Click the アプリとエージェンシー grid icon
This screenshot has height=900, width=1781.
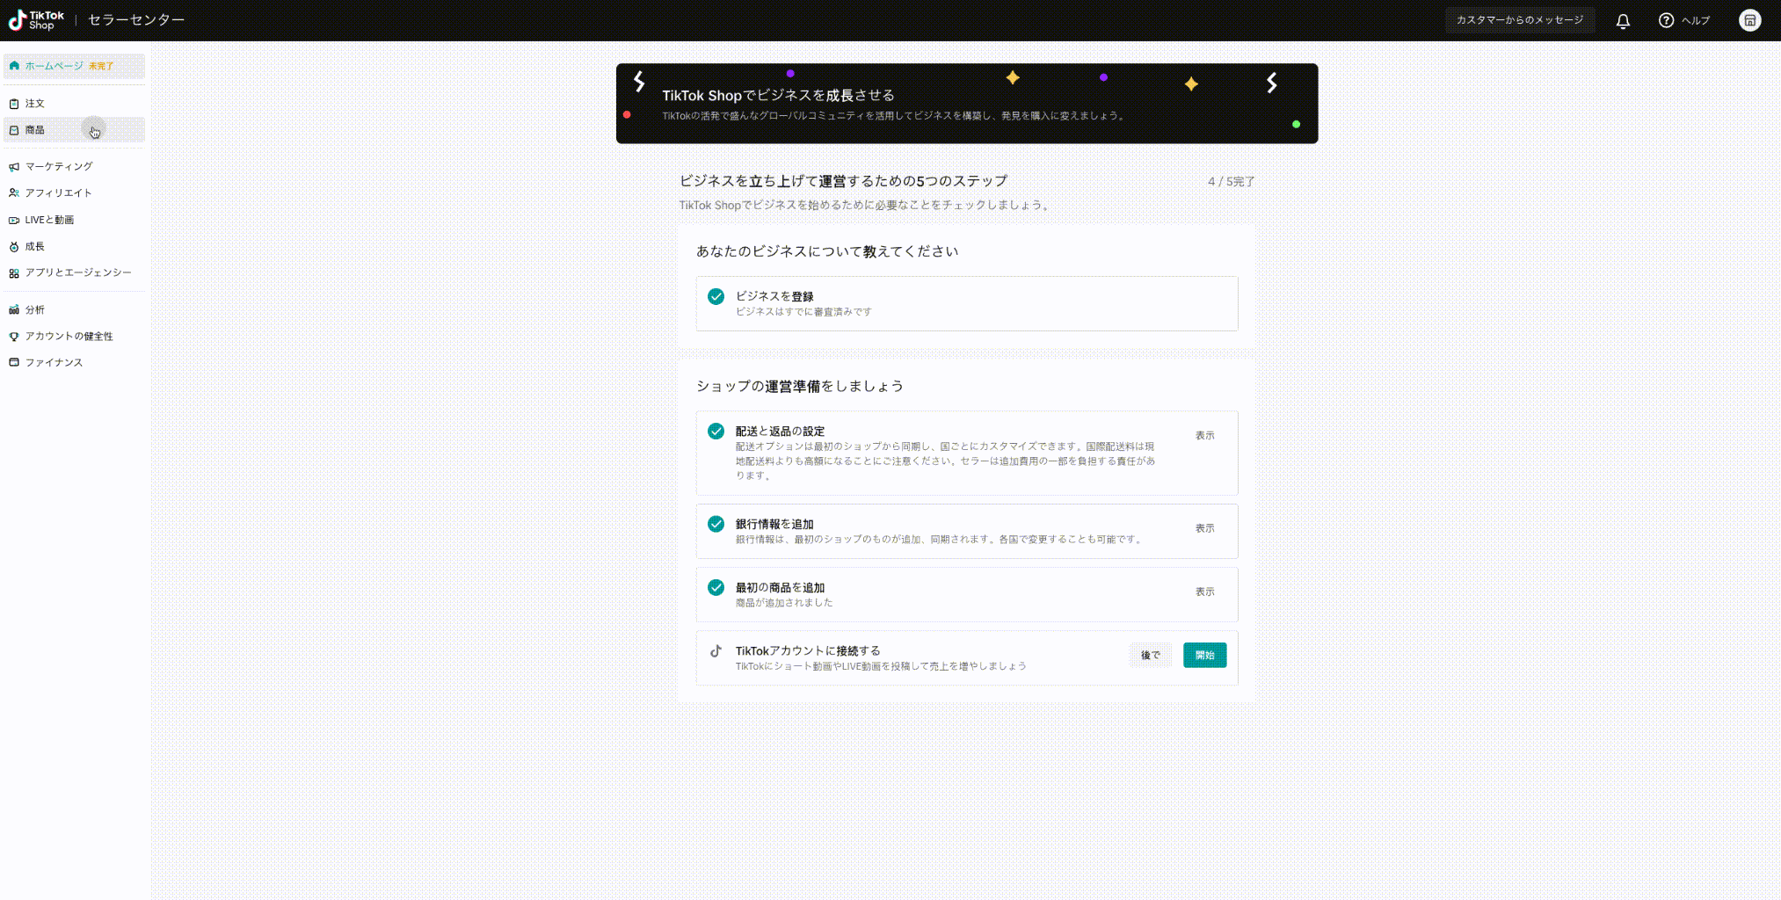coord(14,273)
